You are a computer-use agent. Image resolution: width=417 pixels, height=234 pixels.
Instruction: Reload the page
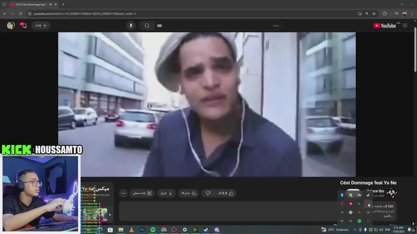tap(20, 14)
